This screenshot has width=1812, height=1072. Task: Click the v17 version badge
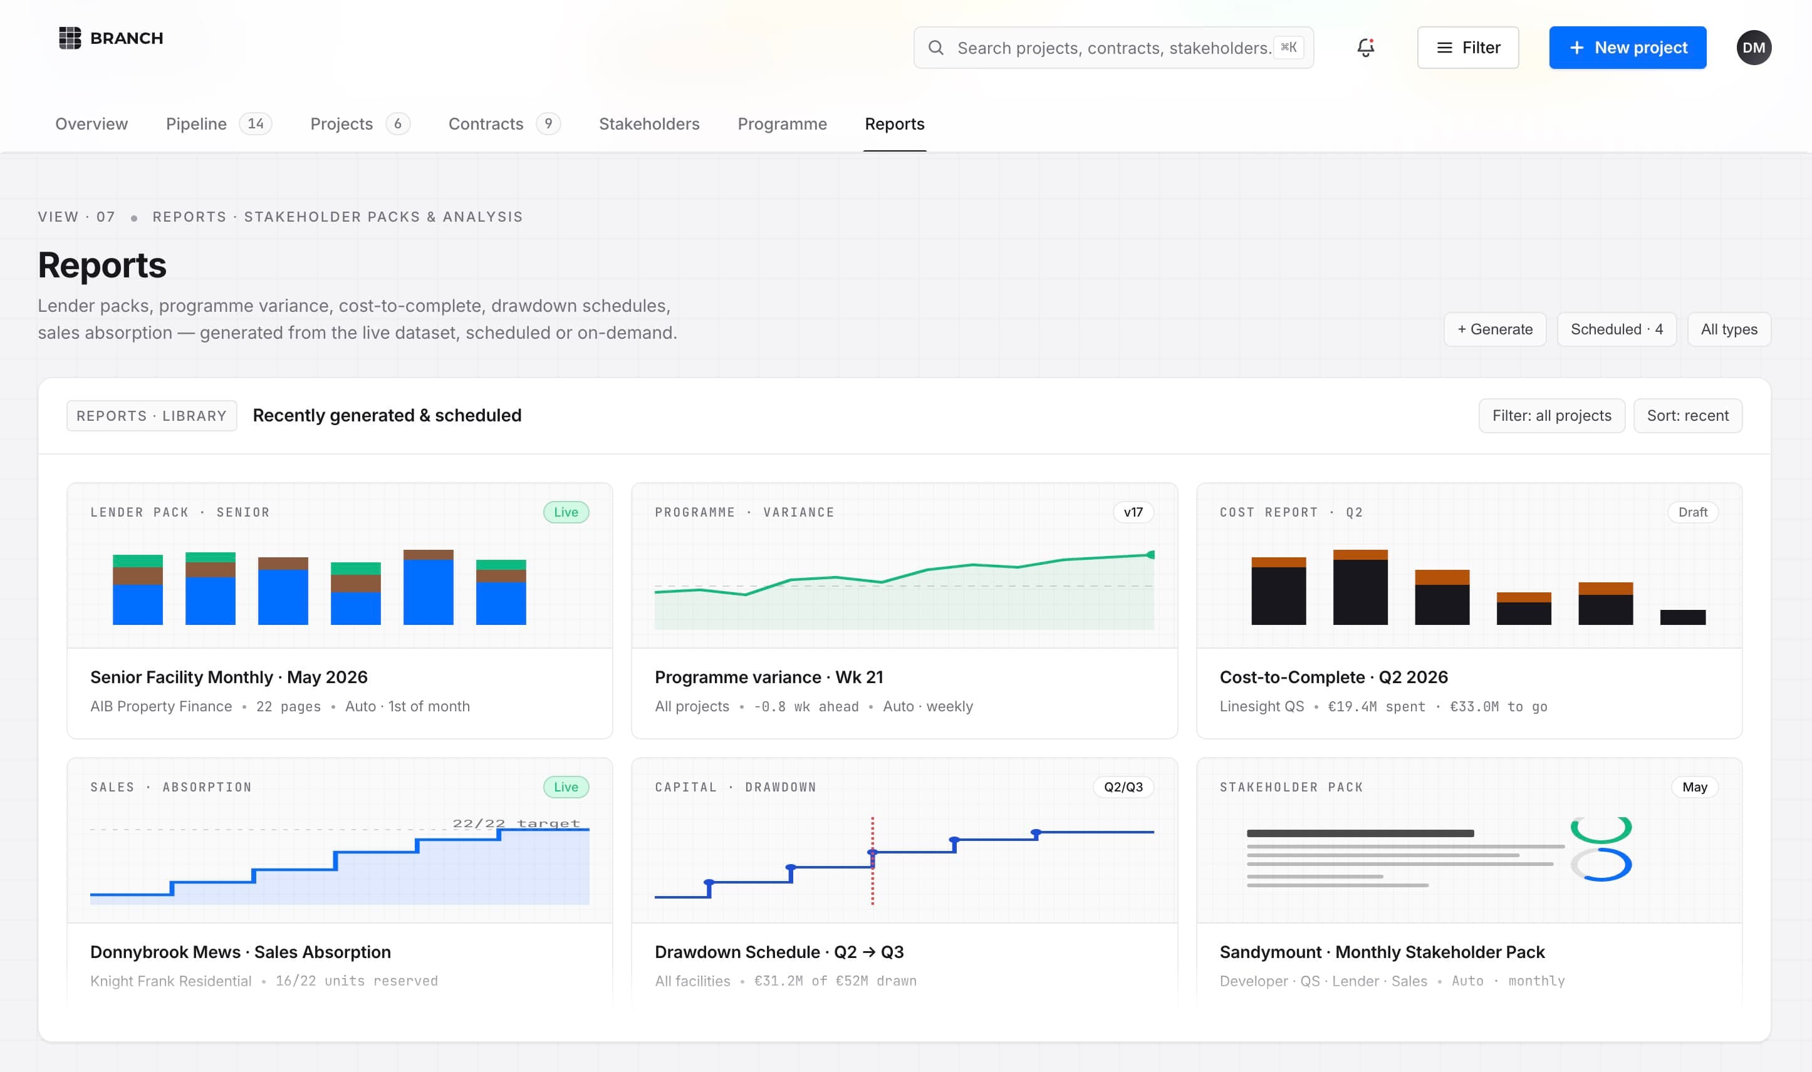pos(1133,512)
